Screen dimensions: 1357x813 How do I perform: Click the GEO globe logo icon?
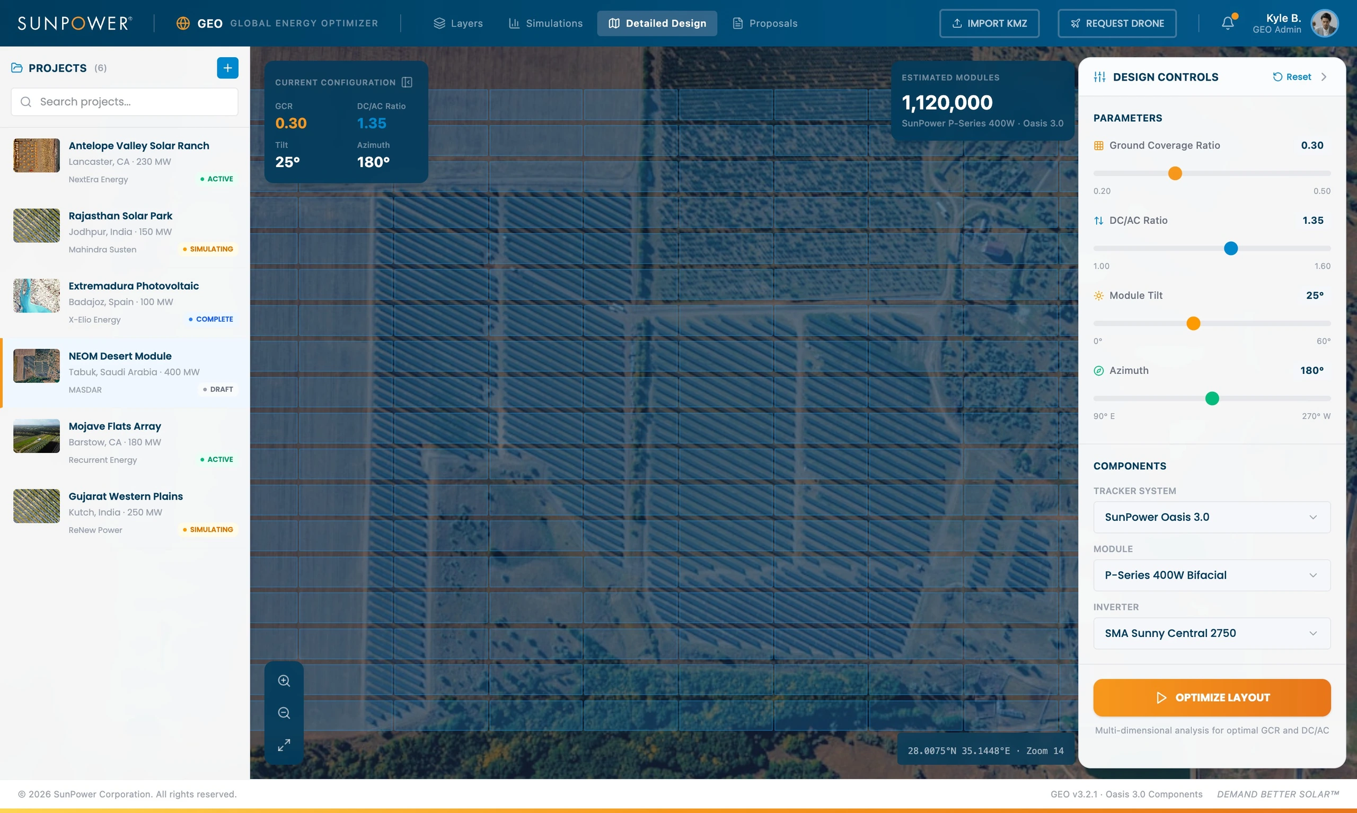click(183, 23)
